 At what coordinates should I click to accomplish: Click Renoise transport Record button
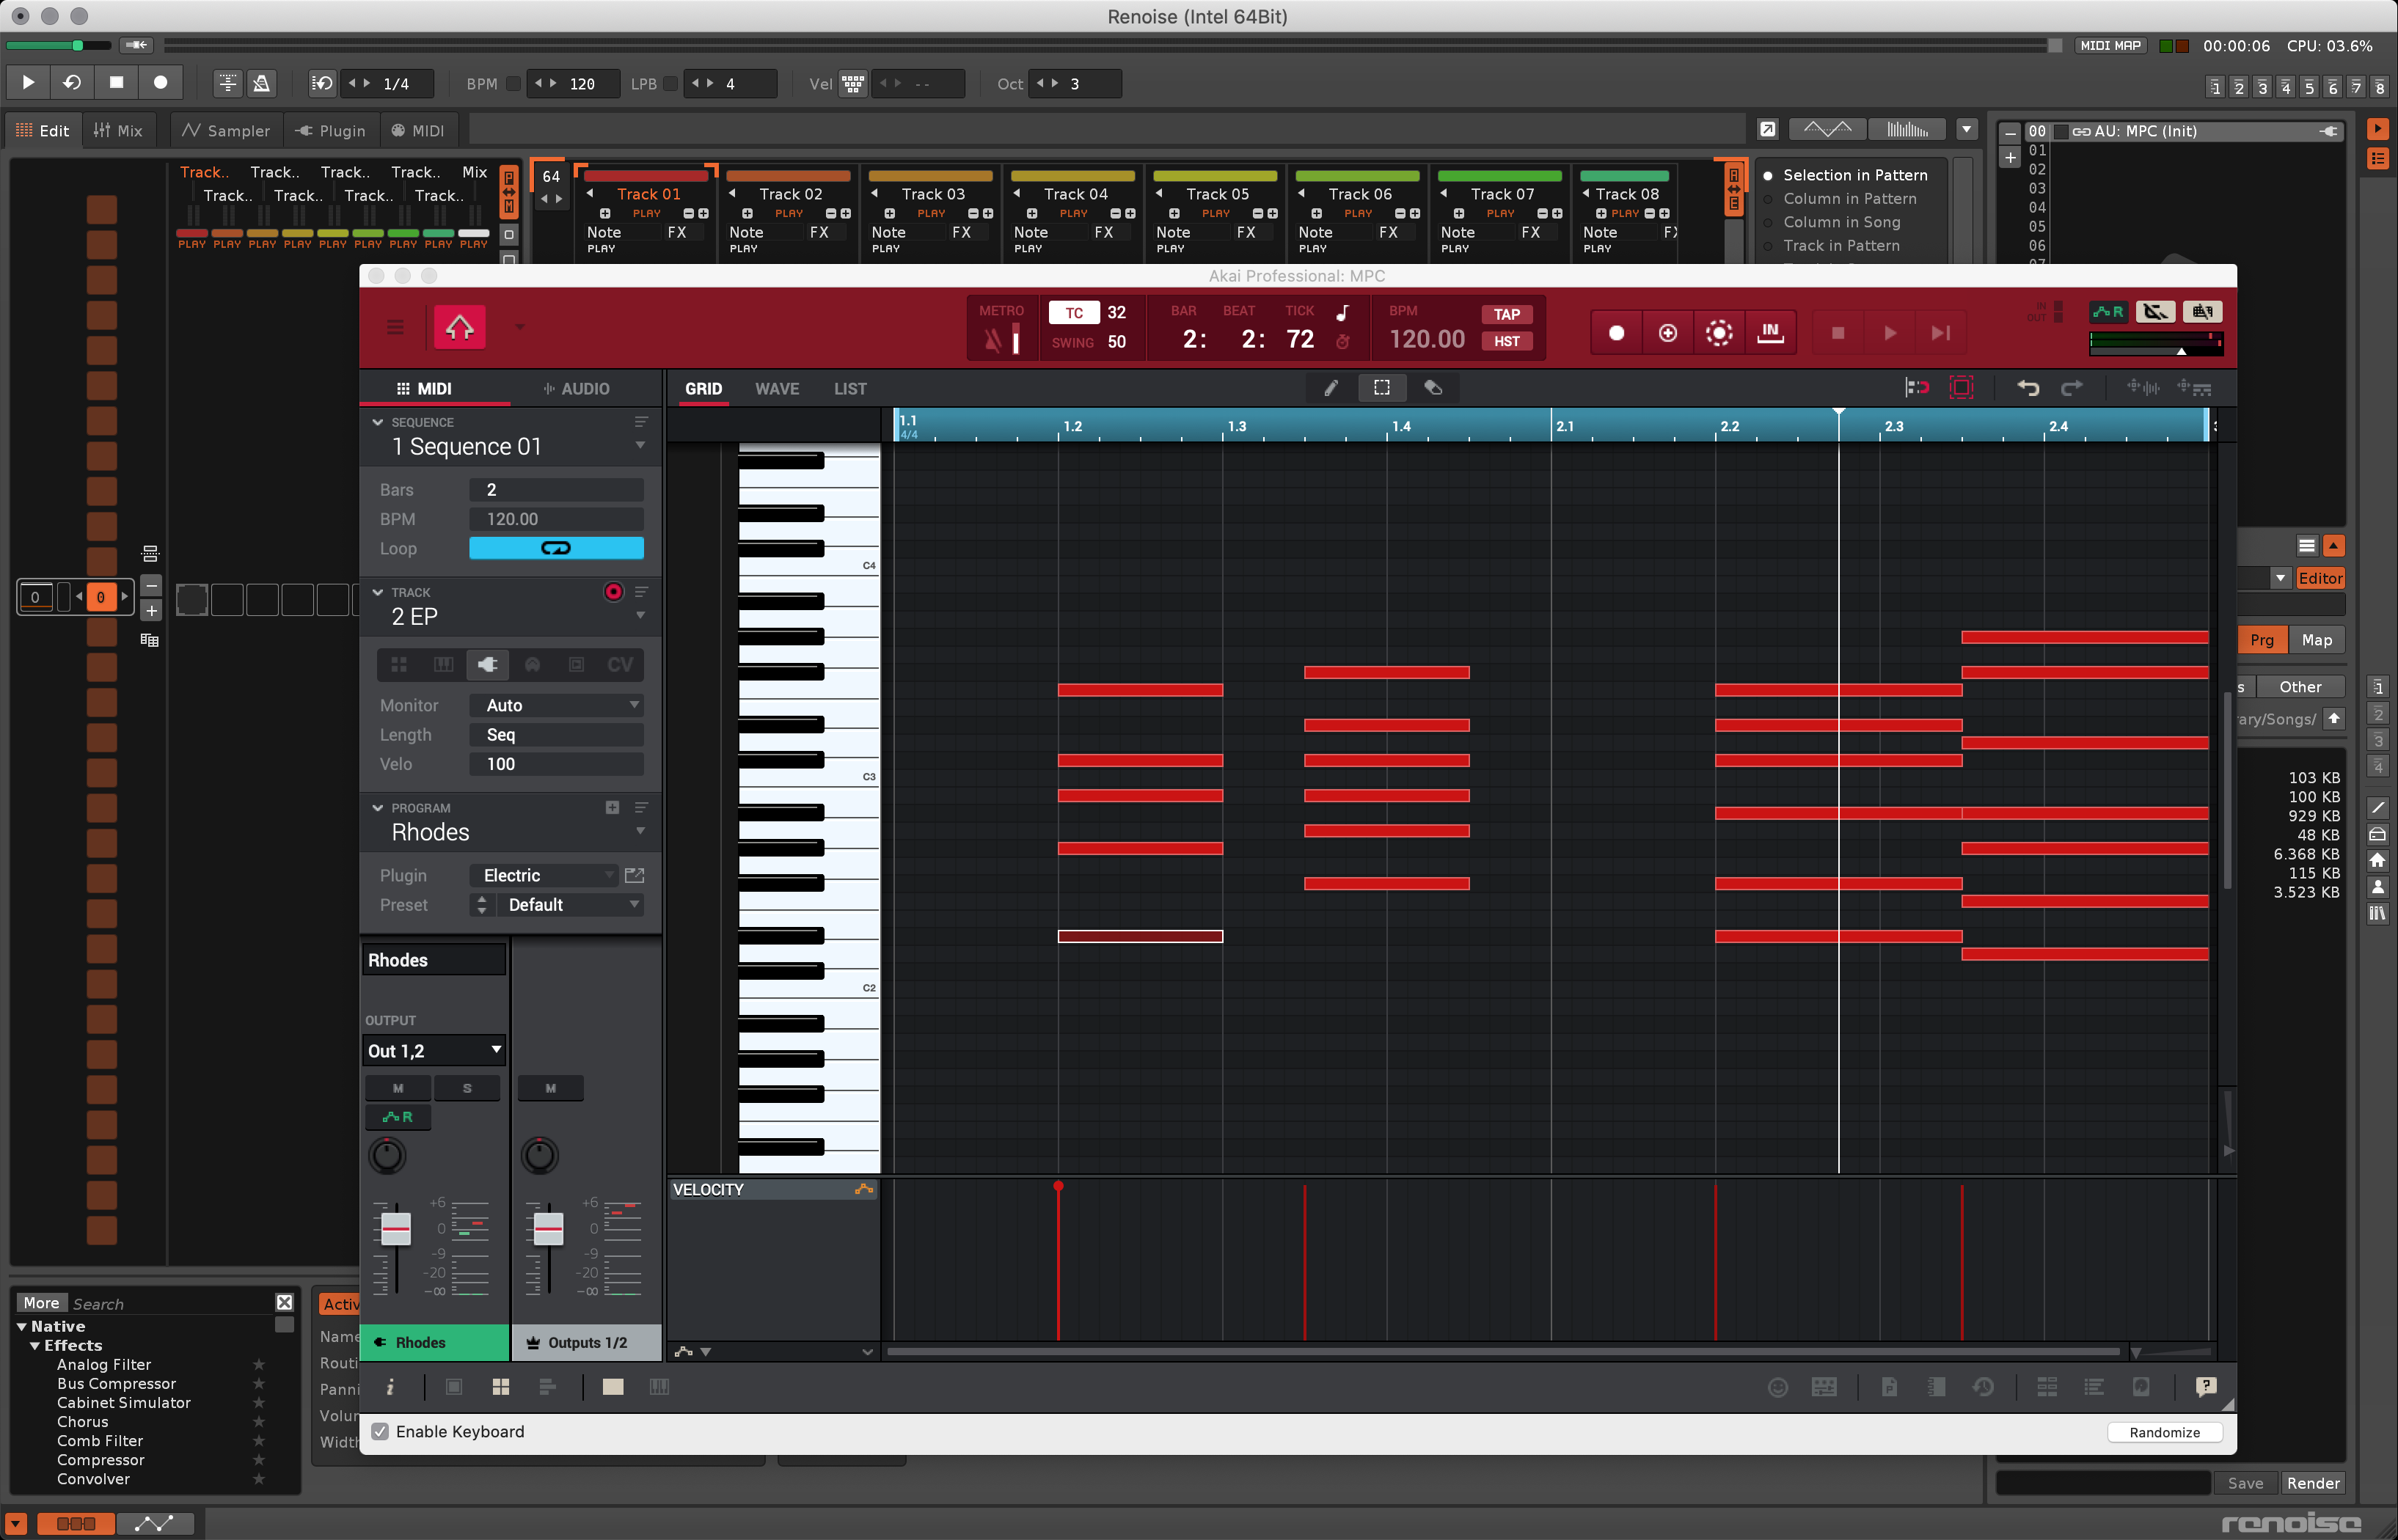point(160,82)
